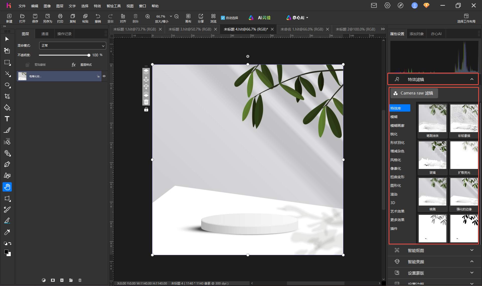Hide the layer with the eye icon
482x286 pixels.
(104, 76)
